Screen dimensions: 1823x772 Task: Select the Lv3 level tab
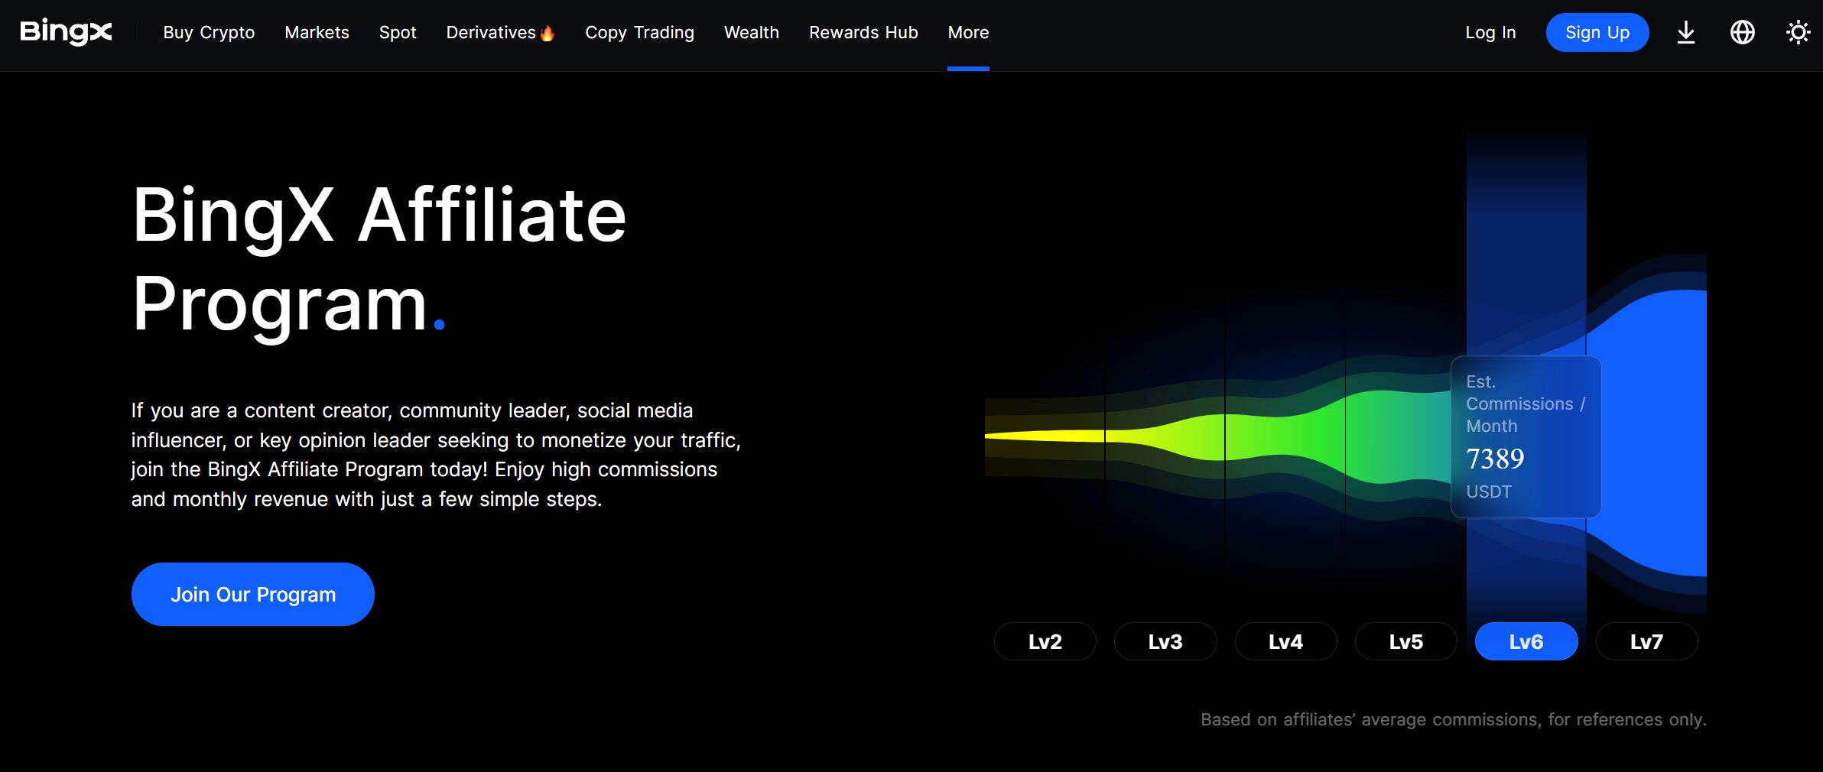[x=1165, y=641]
